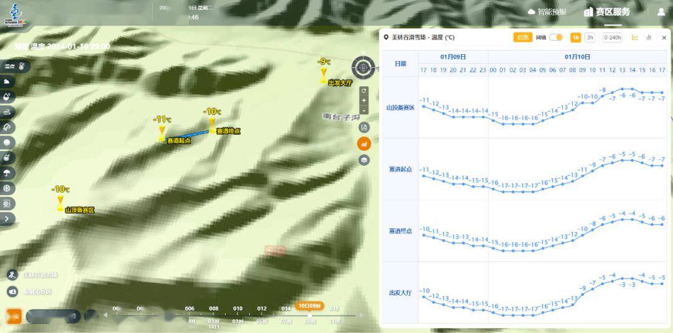Open the map layers stack icon
The width and height of the screenshot is (673, 333).
point(364,160)
